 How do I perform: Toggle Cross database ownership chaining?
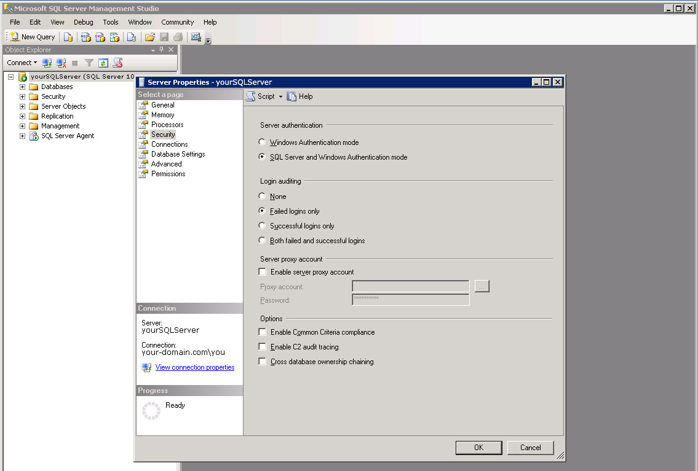click(x=262, y=362)
